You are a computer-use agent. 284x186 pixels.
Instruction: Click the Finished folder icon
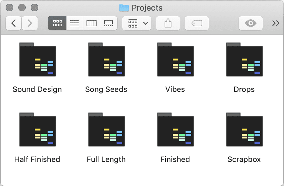176,129
